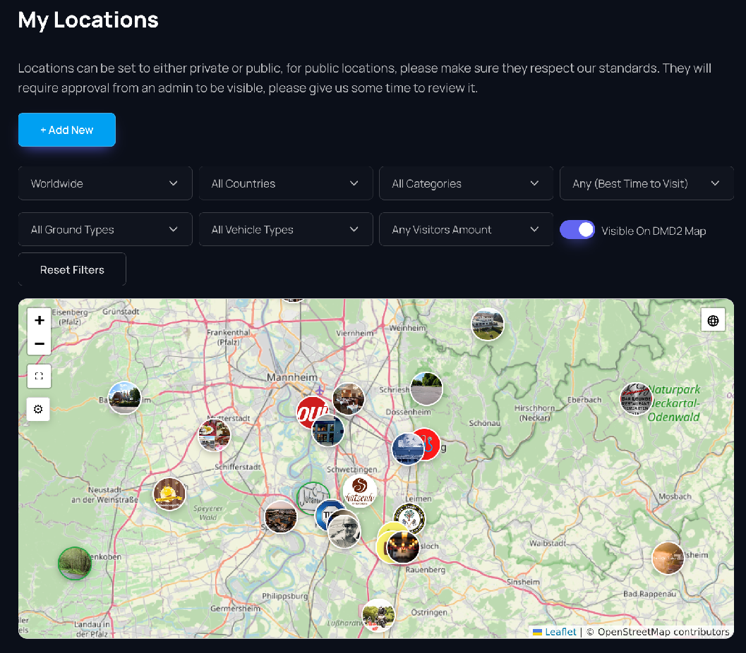Choose from All Vehicle Types dropdown
The width and height of the screenshot is (746, 653).
tap(285, 230)
